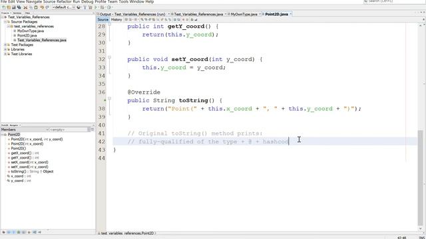Open the Window menu

pos(136,1)
